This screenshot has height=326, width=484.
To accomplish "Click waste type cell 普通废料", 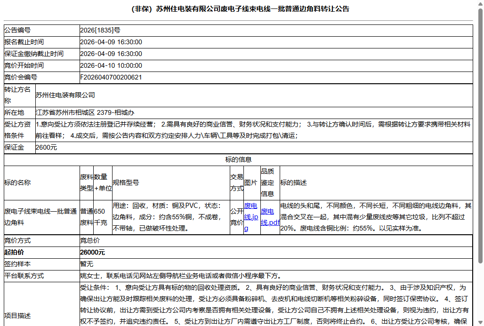I will (87, 217).
